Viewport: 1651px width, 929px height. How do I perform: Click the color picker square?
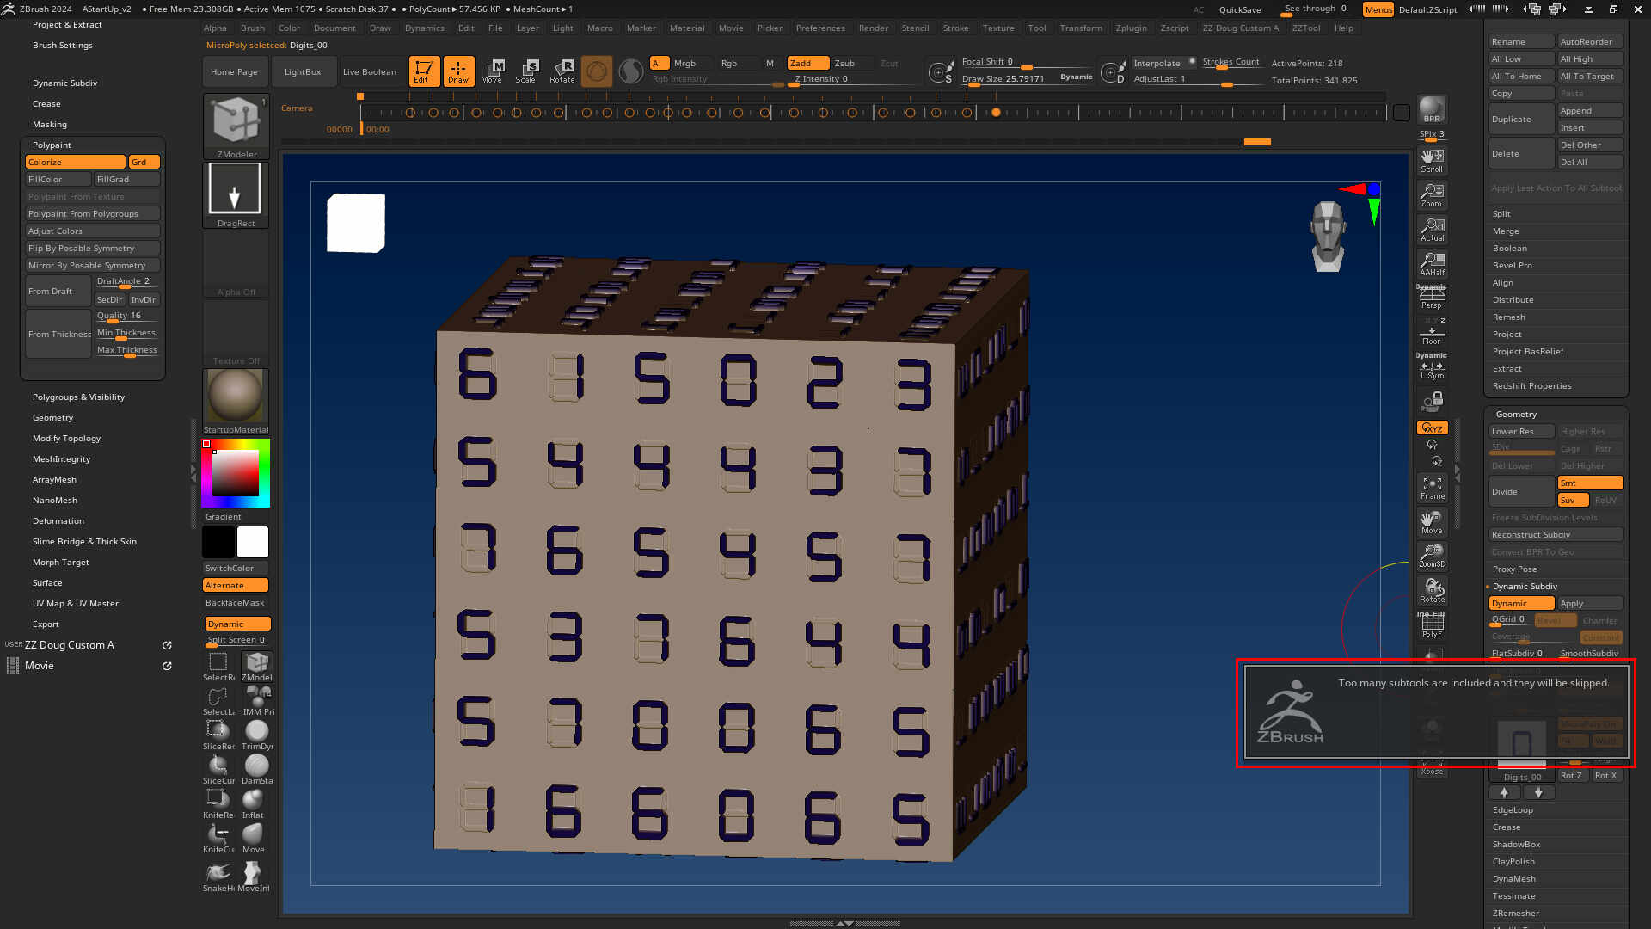pyautogui.click(x=236, y=472)
